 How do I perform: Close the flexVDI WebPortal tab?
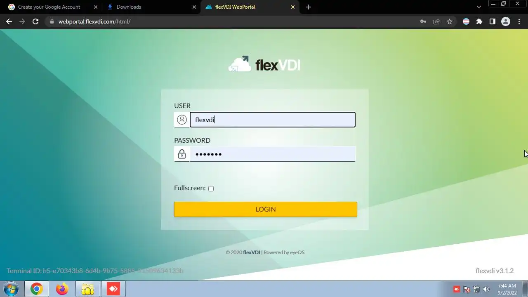[x=293, y=7]
